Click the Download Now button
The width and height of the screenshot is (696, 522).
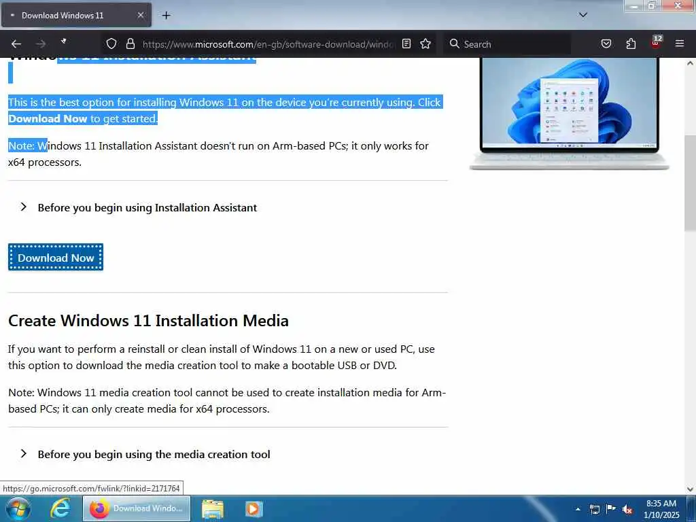pos(56,257)
